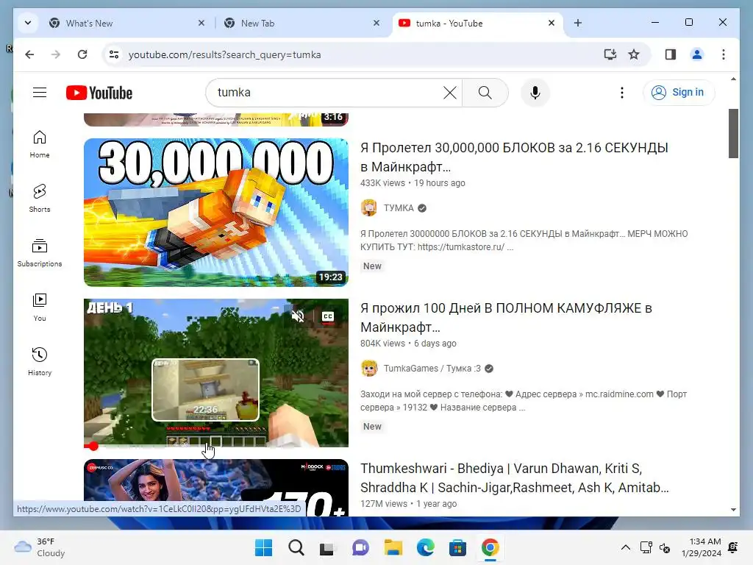Click the install app icon in address bar
This screenshot has height=565, width=753.
click(x=610, y=54)
